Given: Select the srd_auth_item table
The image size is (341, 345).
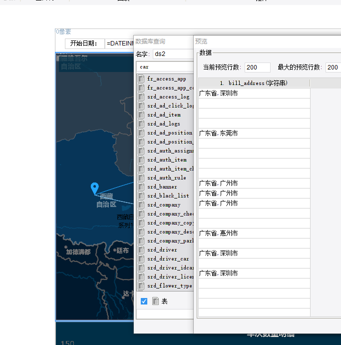Looking at the screenshot, I should pyautogui.click(x=166, y=159).
